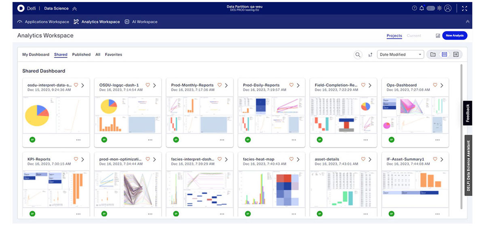
Task: Click the dashboard list vertical scrollbar
Action: [x=461, y=136]
